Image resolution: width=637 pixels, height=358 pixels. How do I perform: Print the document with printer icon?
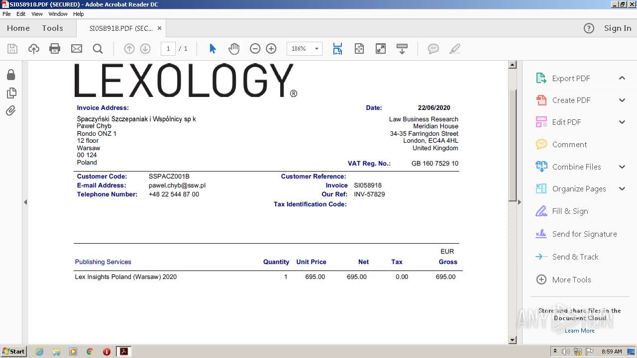(55, 49)
